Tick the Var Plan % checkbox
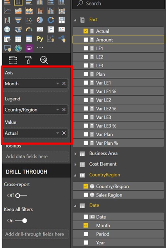Image resolution: width=166 pixels, height=248 pixels. [86, 143]
